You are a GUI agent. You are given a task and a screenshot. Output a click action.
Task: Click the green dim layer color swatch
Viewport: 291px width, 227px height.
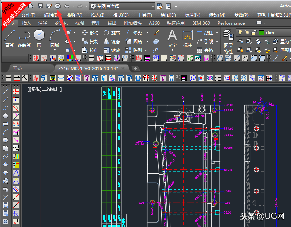click(x=261, y=33)
